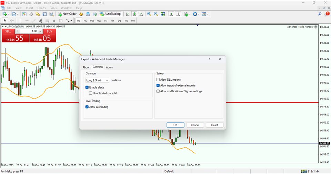Expand the indicators dropdown arrow
This screenshot has width=331, height=174.
point(190,14)
